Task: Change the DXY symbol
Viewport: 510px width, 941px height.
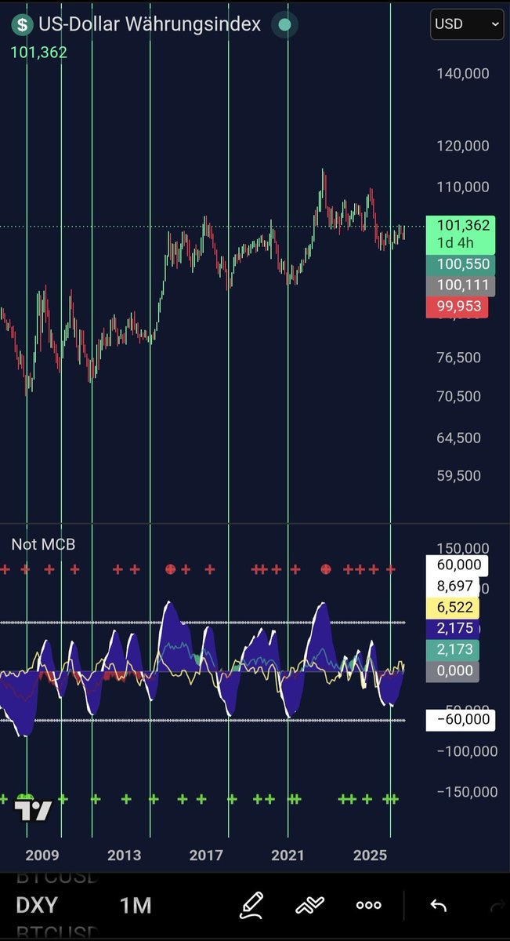Action: 37,905
